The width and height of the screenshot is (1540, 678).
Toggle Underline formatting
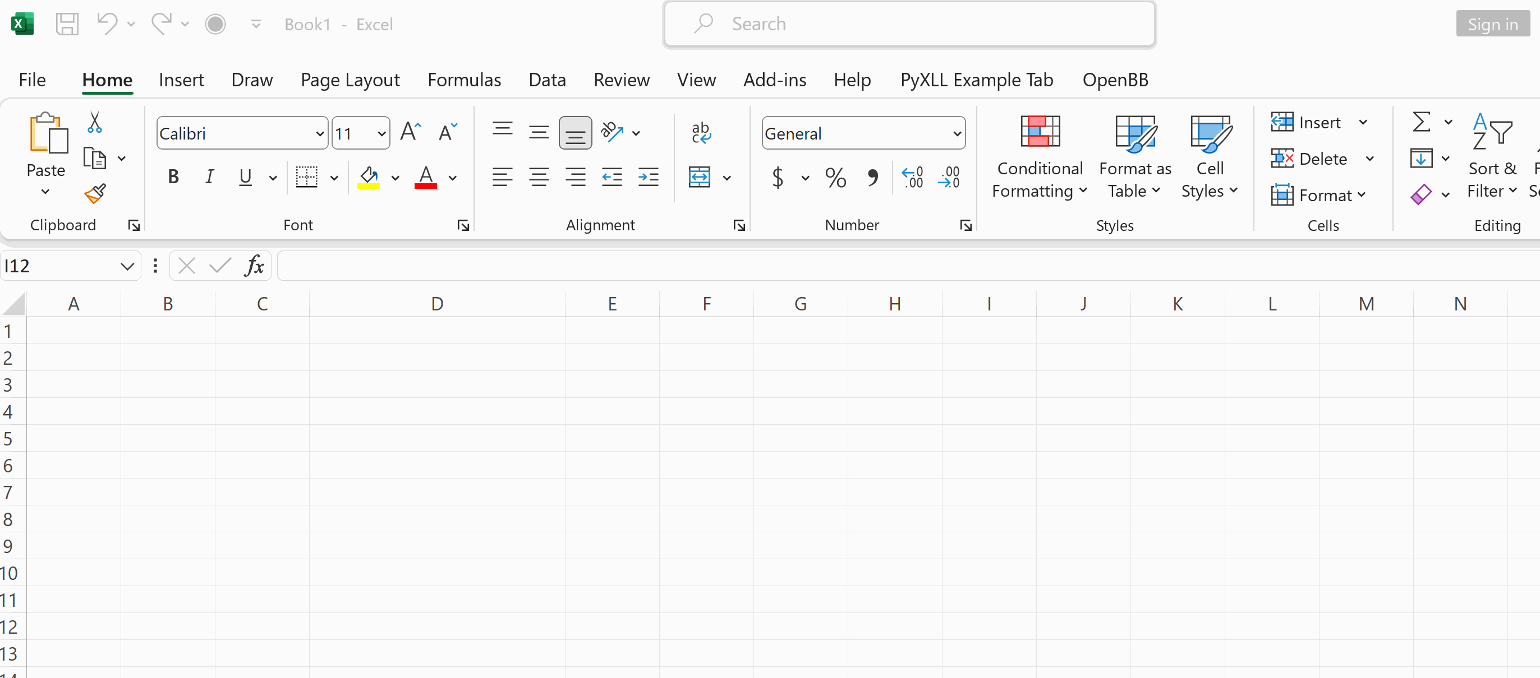(245, 177)
